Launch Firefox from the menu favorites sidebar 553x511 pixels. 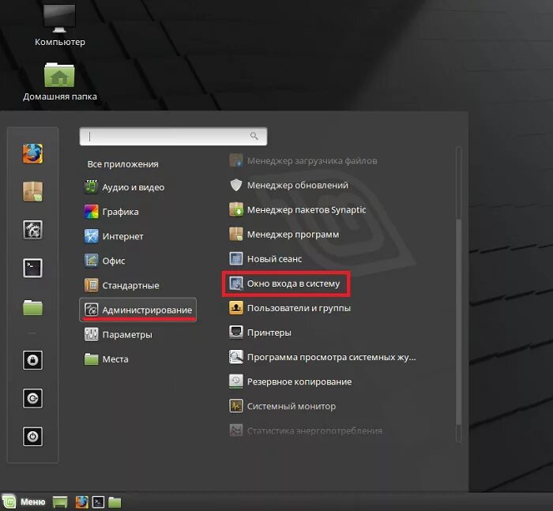point(33,153)
